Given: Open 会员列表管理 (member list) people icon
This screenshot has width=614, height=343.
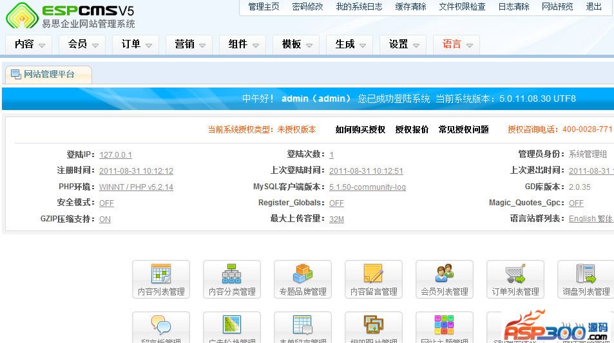Looking at the screenshot, I should click(x=445, y=279).
